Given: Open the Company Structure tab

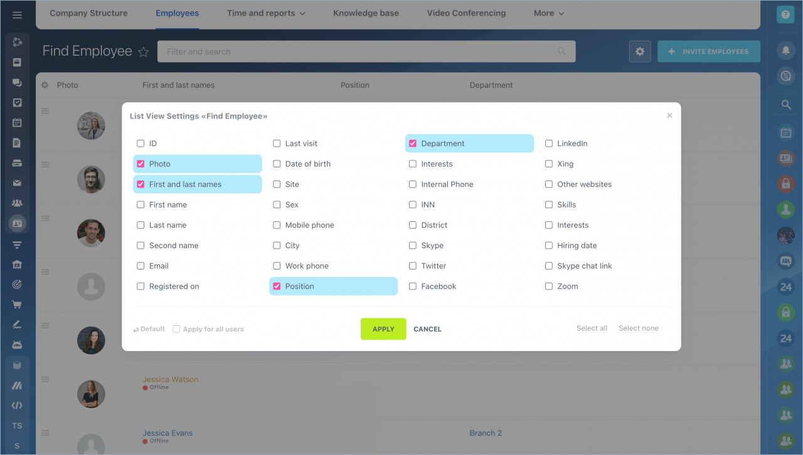Looking at the screenshot, I should [x=88, y=13].
